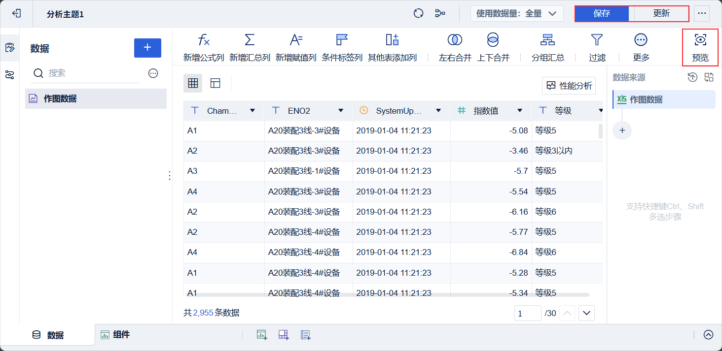
Task: Click the page number input field
Action: tap(528, 313)
